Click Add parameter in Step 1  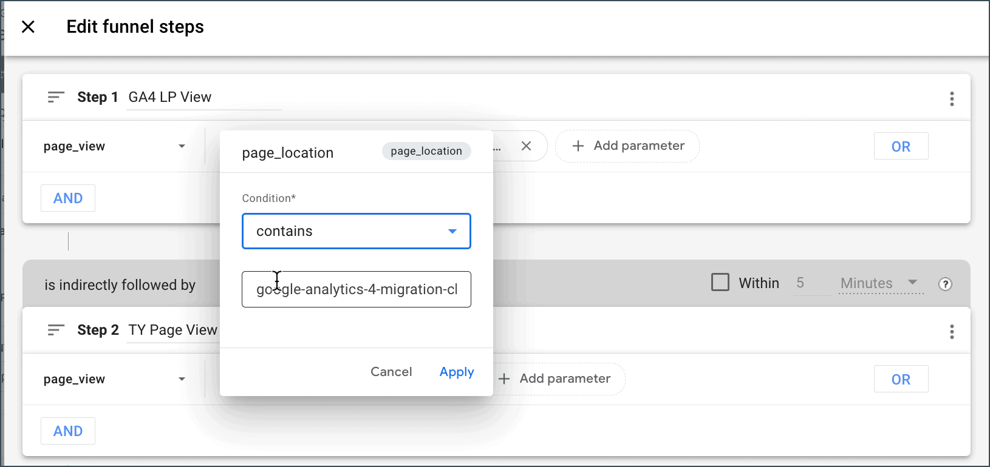[x=628, y=146]
